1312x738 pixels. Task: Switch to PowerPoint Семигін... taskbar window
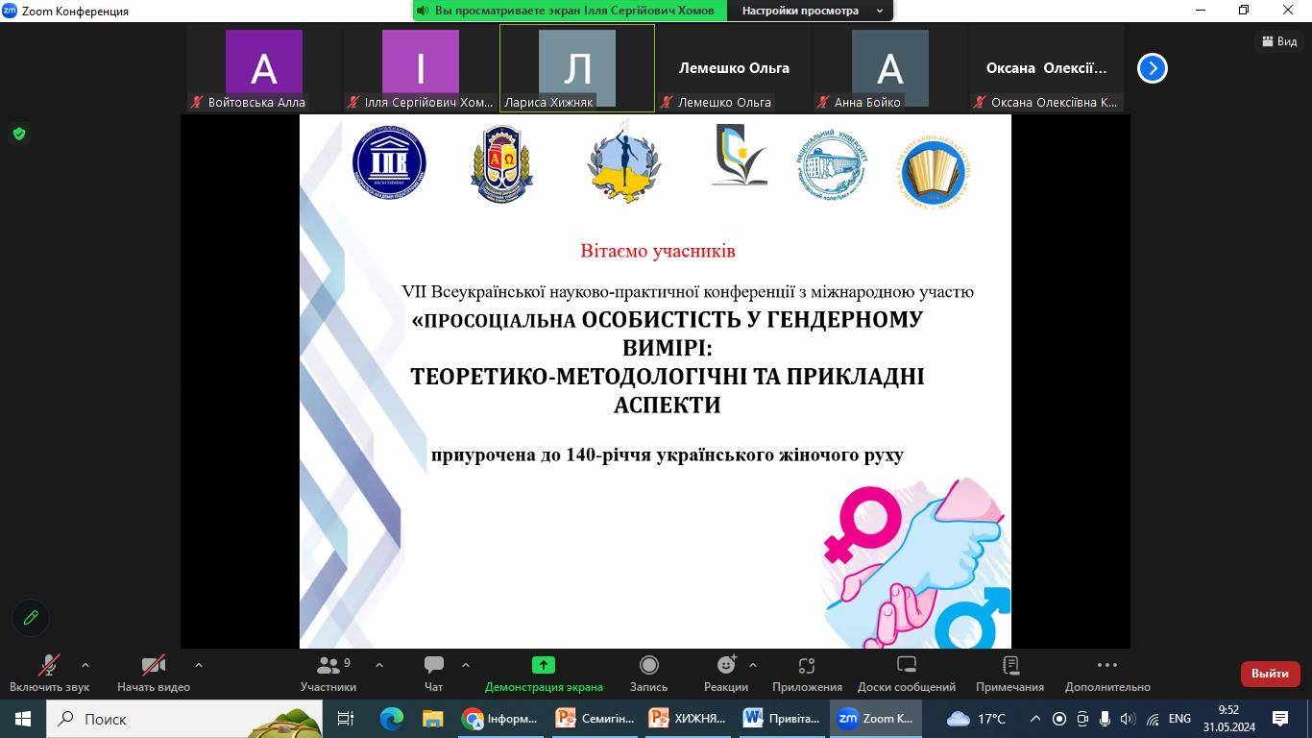click(595, 719)
